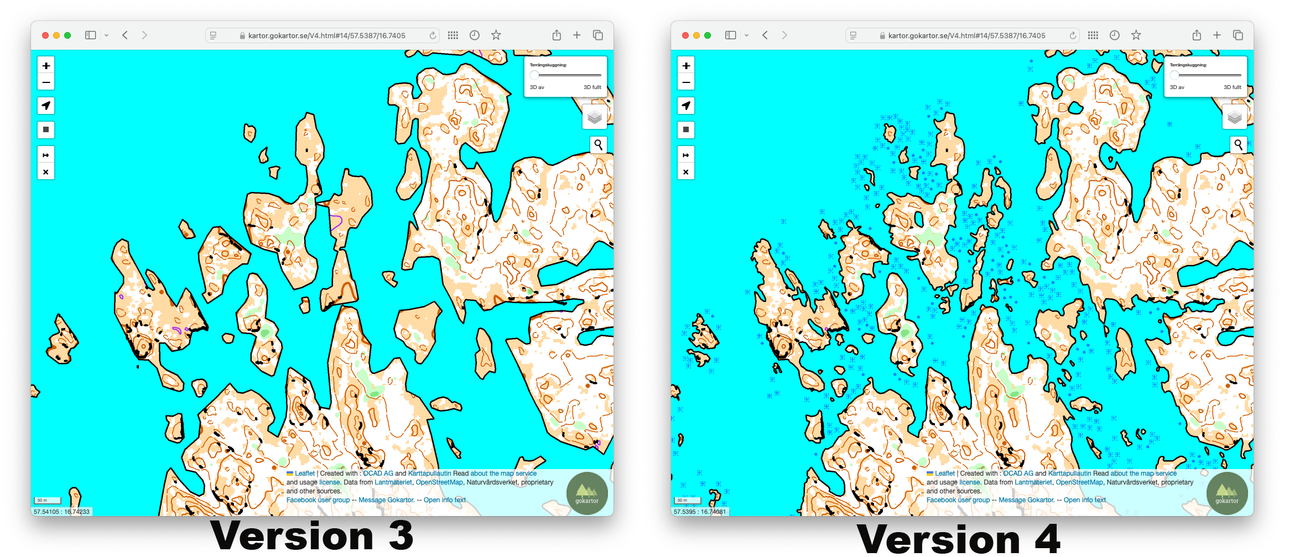Image resolution: width=1289 pixels, height=557 pixels.
Task: Click coordinates readout 57.54105 : 16.74233
Action: (x=61, y=512)
